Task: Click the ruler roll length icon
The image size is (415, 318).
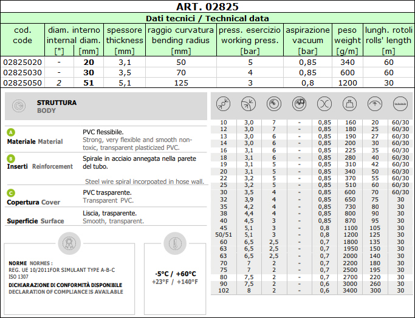Action: click(x=399, y=104)
